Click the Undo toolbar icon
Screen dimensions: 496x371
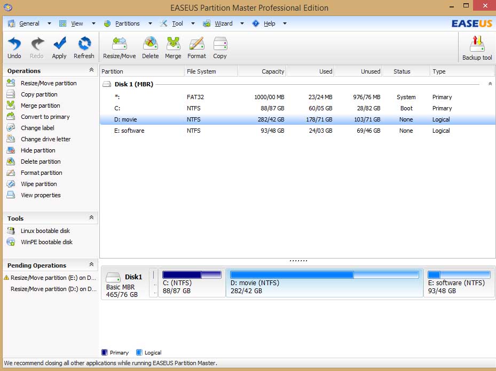14,47
